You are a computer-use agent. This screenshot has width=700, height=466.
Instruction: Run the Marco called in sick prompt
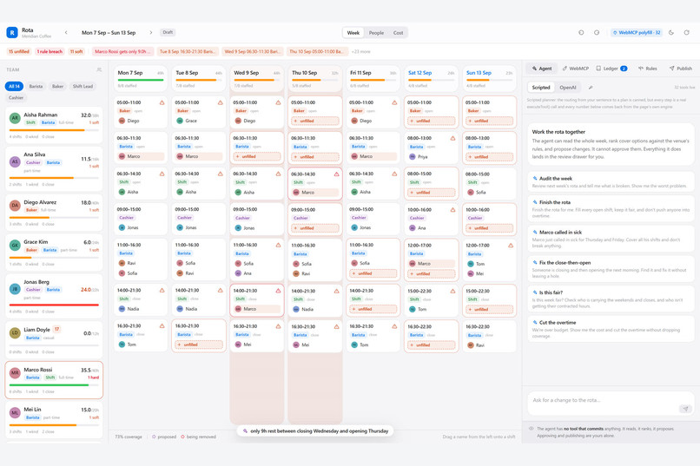(x=611, y=239)
